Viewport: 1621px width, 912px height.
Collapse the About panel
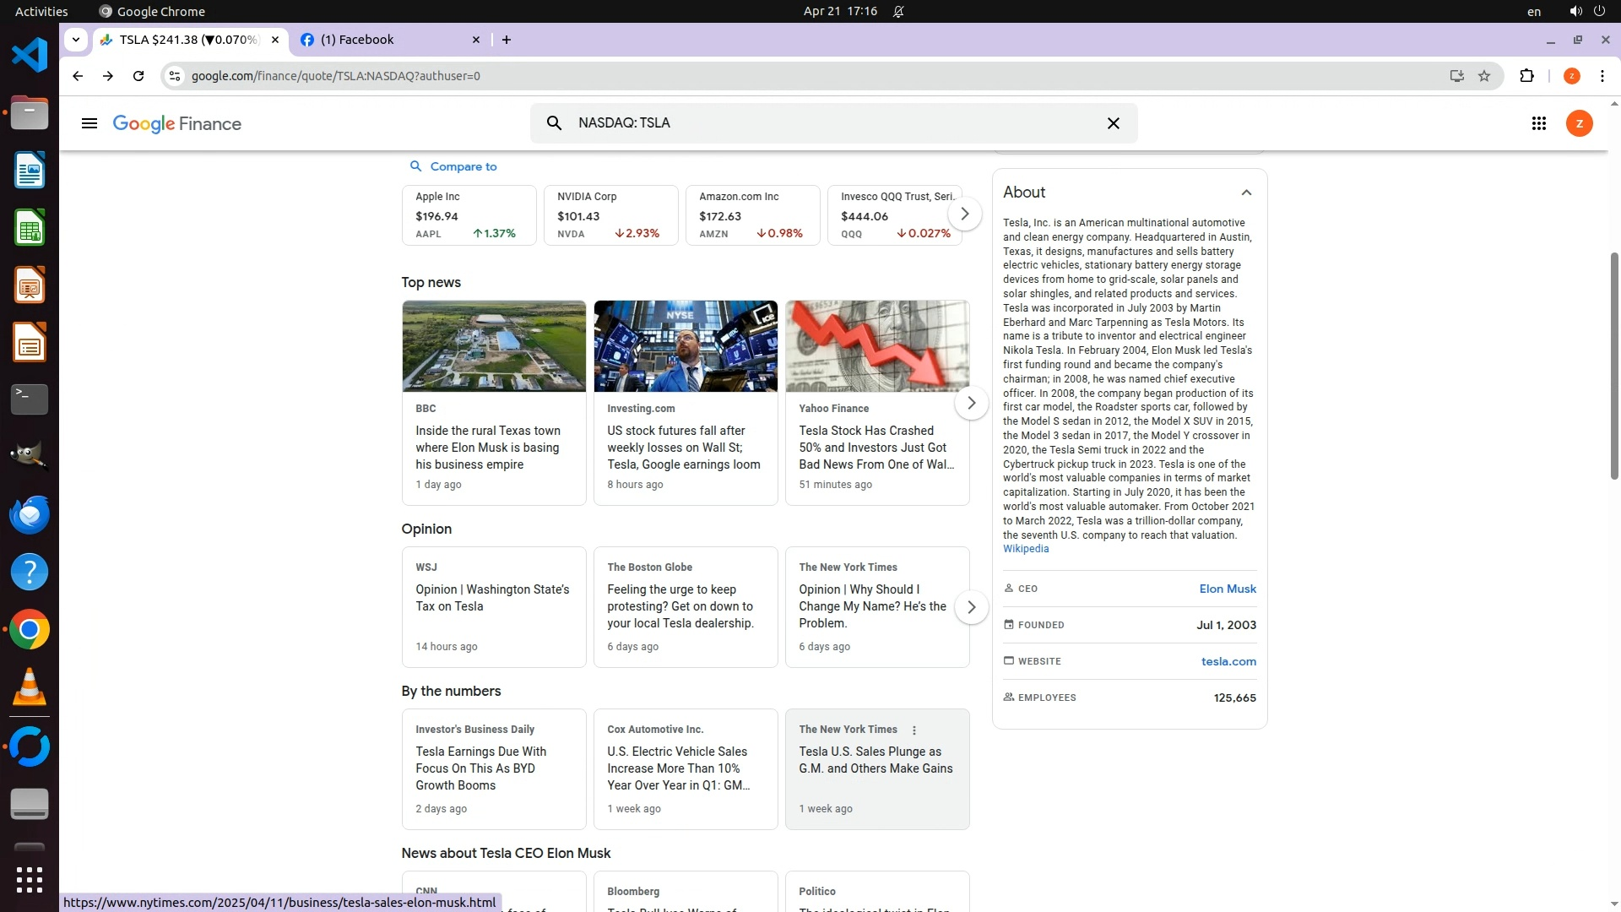(1246, 193)
